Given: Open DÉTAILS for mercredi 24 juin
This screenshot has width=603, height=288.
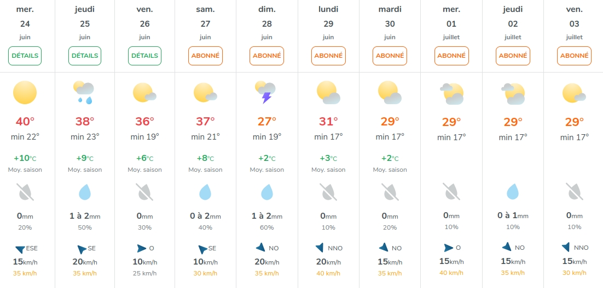Looking at the screenshot, I should [25, 56].
